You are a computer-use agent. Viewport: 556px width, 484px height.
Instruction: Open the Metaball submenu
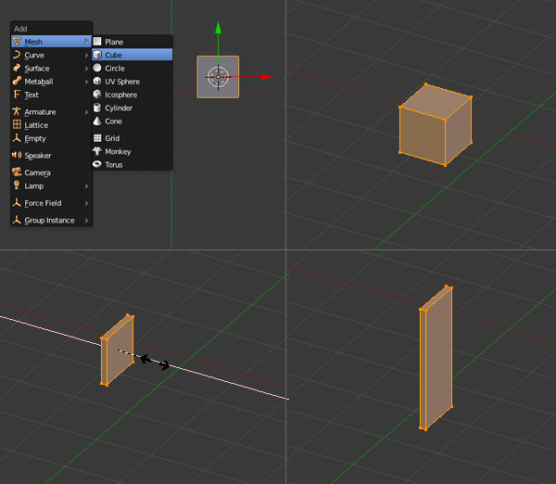point(51,82)
